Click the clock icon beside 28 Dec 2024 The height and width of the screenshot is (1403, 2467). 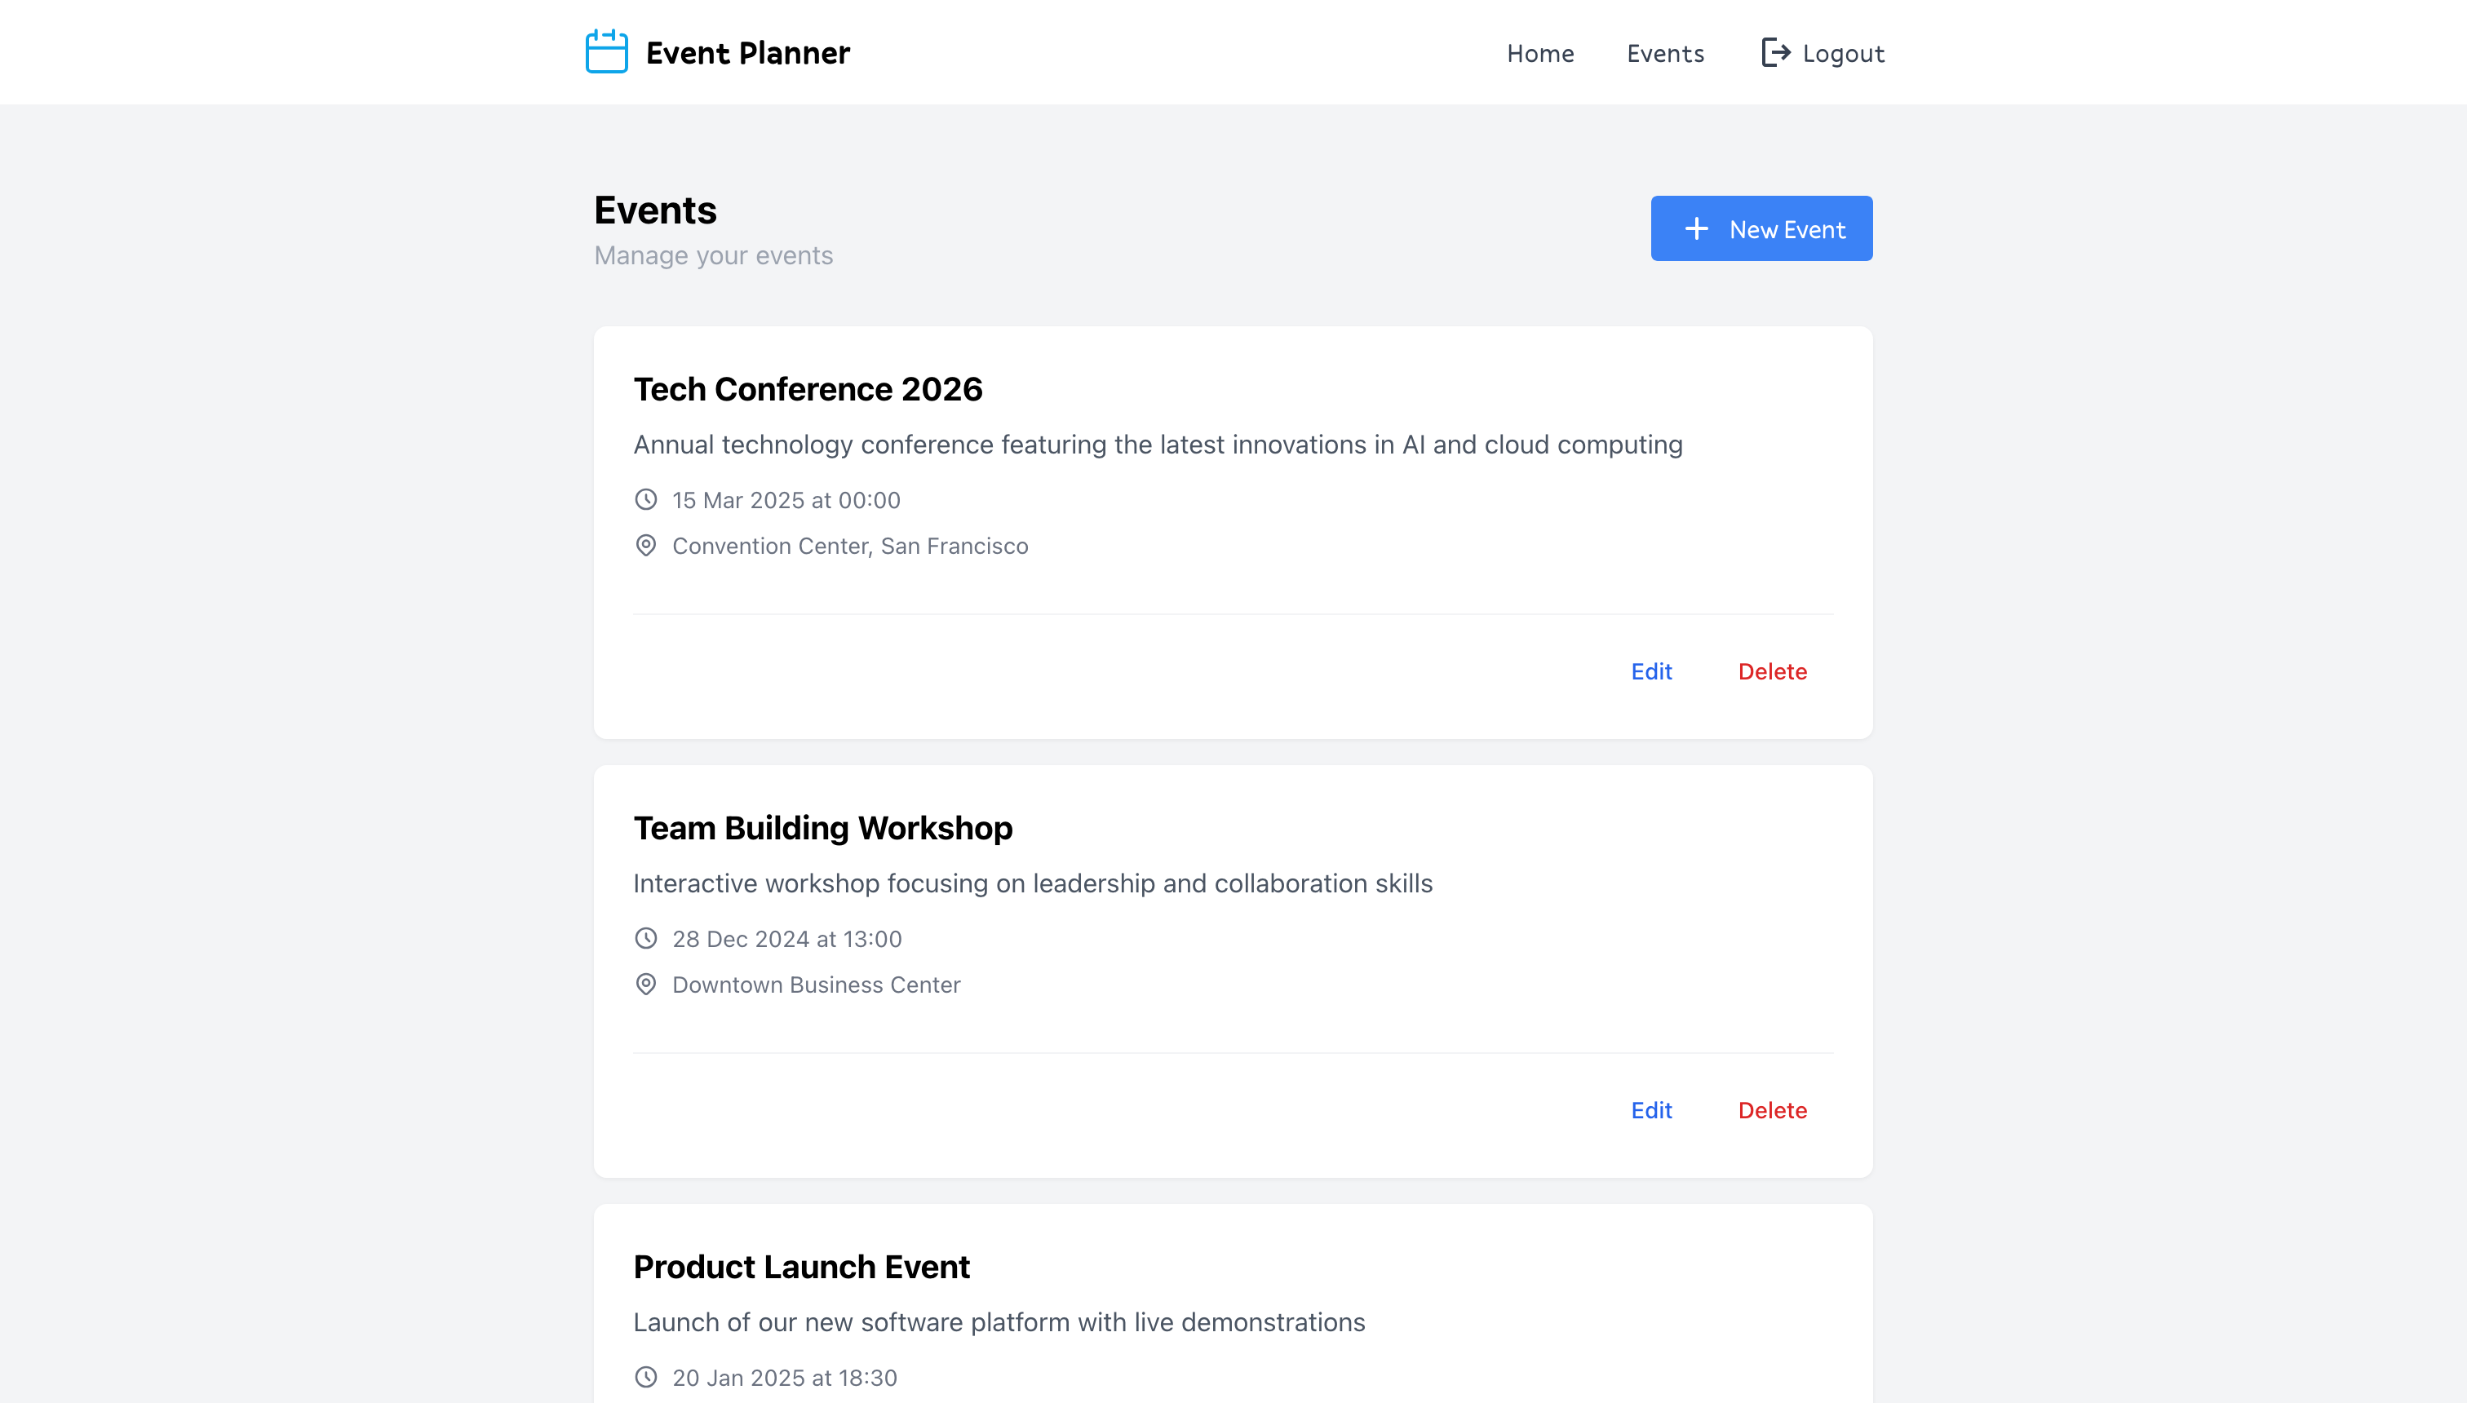click(645, 937)
